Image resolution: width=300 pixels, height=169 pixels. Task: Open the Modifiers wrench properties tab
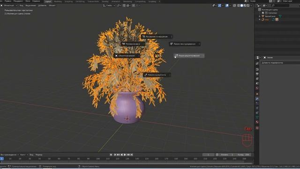(257, 99)
